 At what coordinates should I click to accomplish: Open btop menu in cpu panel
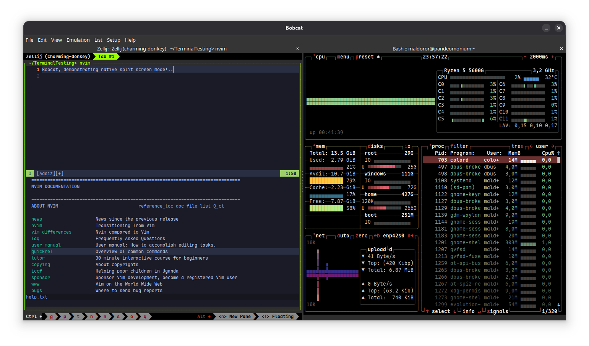(343, 57)
